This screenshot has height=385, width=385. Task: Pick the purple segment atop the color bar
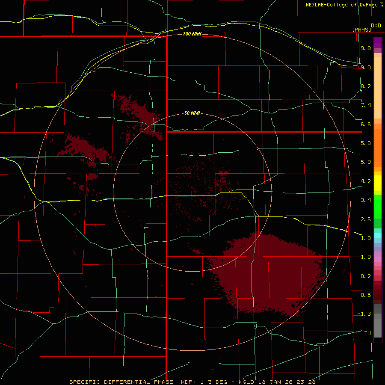point(378,43)
